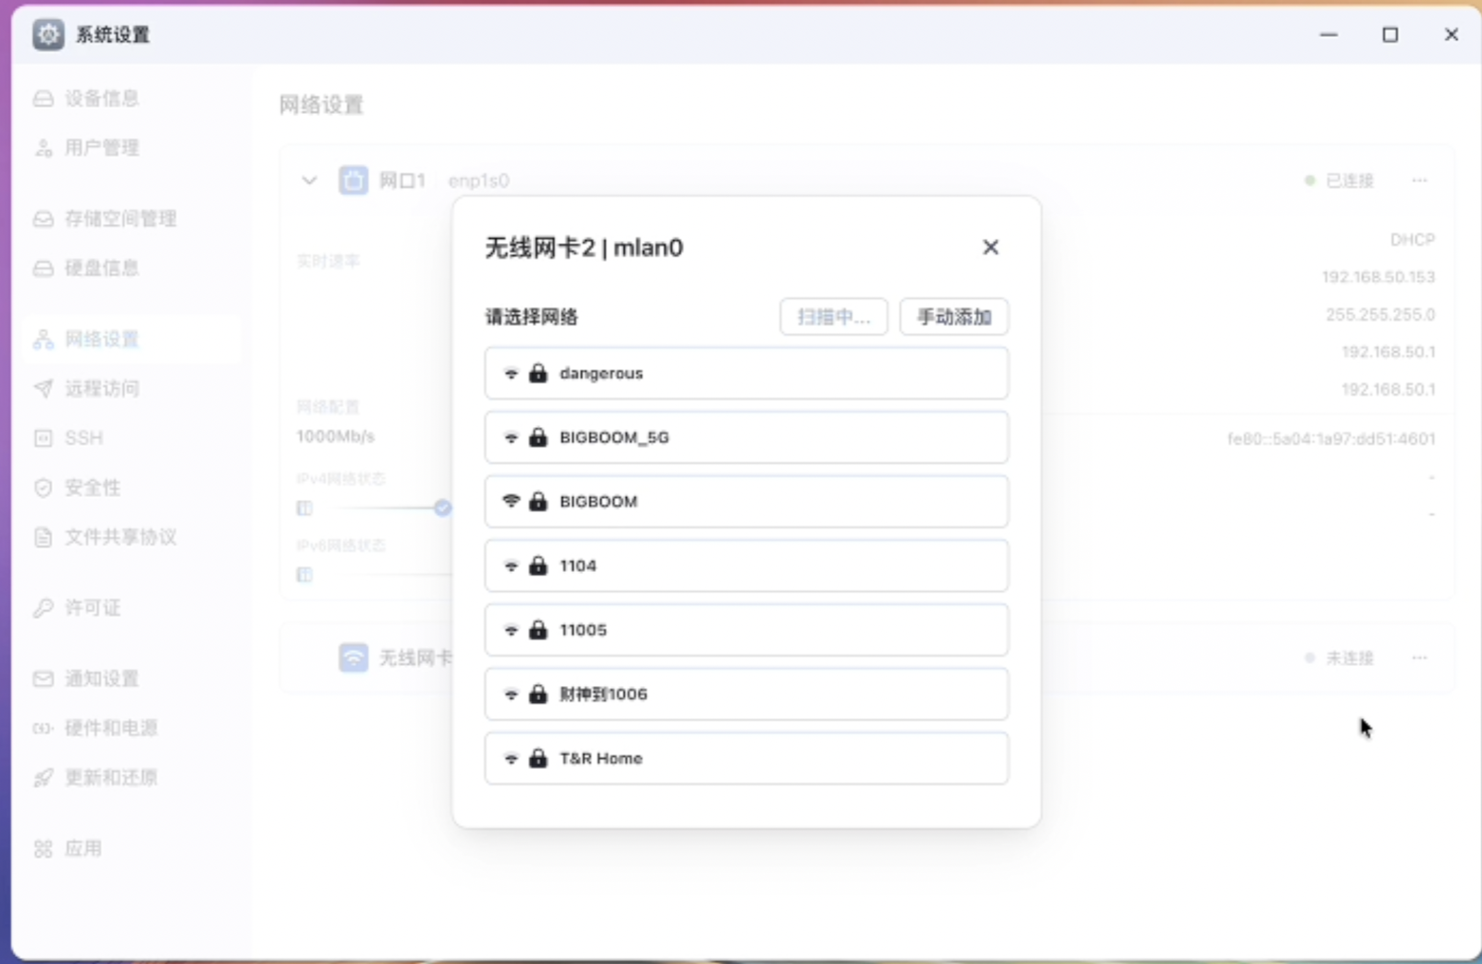Click the IPv4 network status slider handle
The height and width of the screenshot is (964, 1482).
(442, 508)
